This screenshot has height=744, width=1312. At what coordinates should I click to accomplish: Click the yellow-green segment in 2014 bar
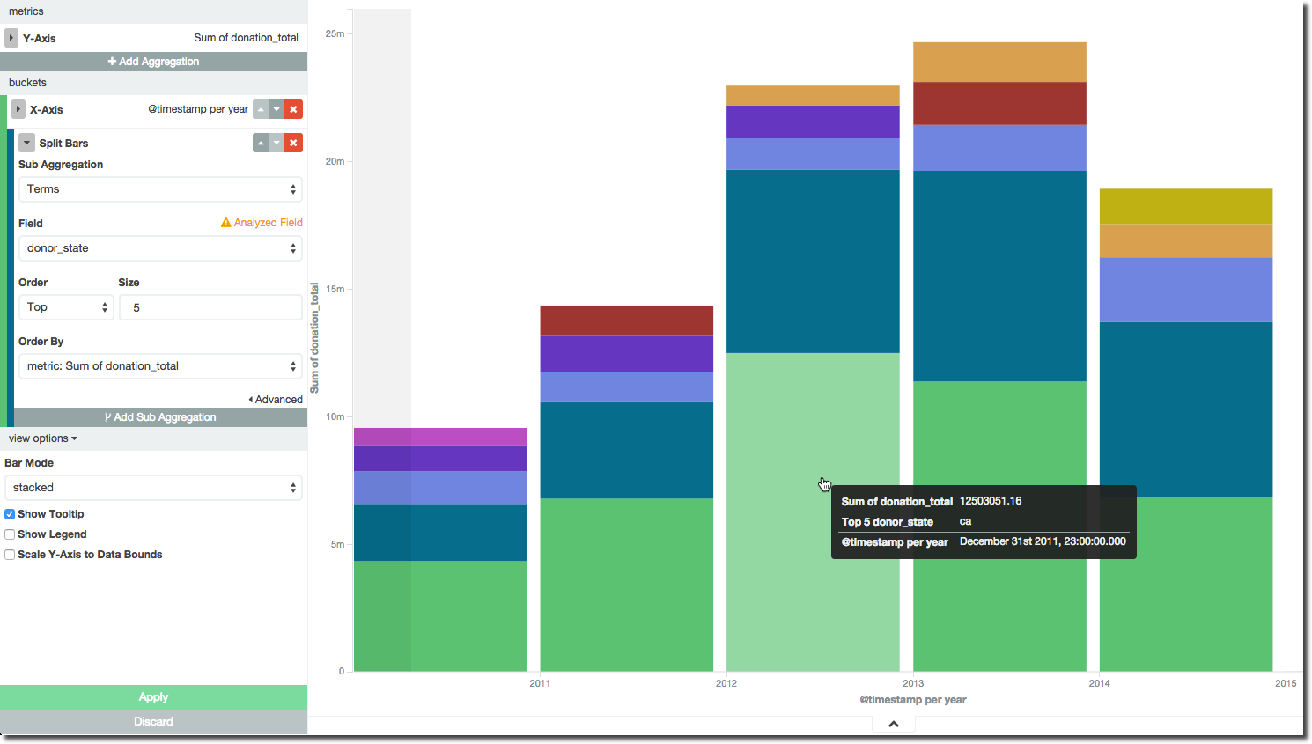(1185, 206)
